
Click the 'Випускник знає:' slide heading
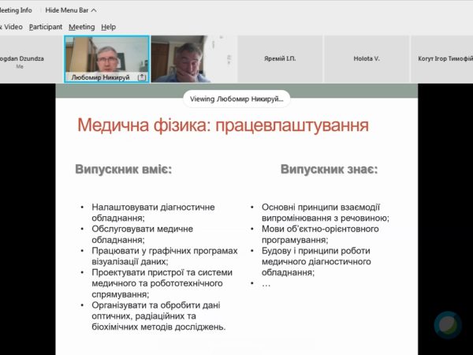[x=329, y=170]
